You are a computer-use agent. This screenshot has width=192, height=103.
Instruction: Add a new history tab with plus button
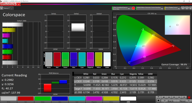(12, 8)
